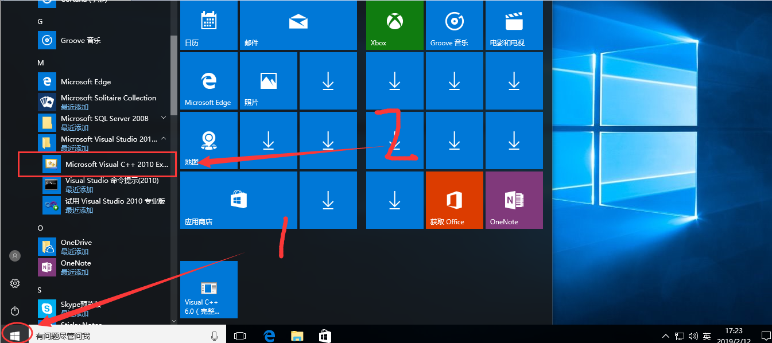Collapse the Microsoft Visual Studio 2010 folder

(164, 139)
